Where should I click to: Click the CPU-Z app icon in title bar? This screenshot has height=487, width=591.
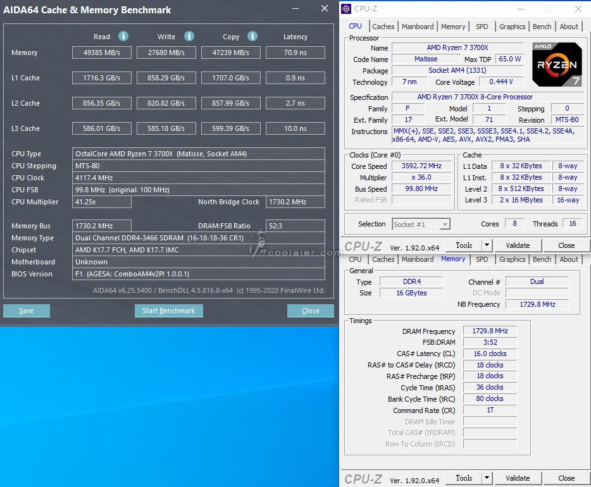[346, 9]
